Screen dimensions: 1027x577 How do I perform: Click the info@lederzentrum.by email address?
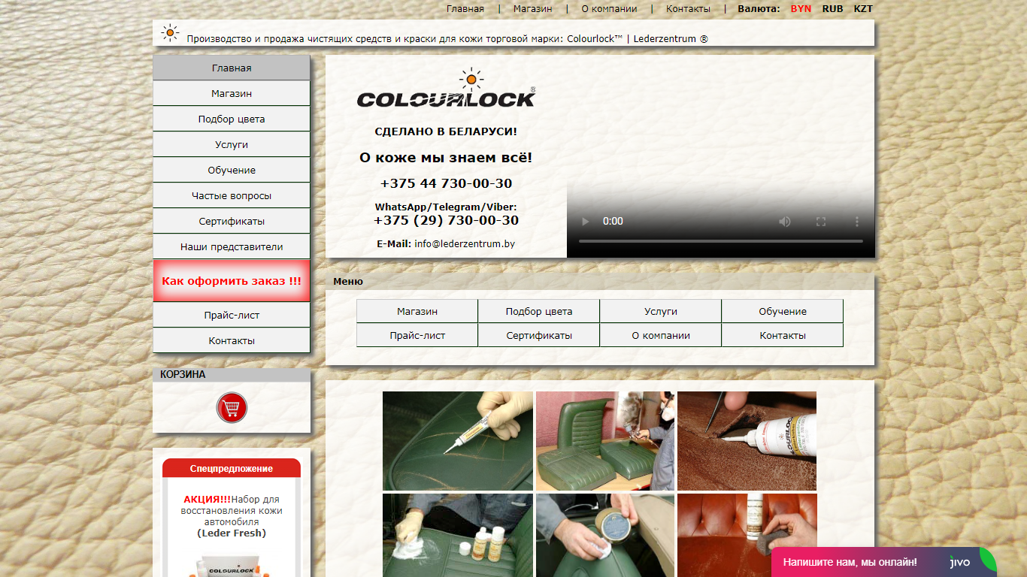click(x=465, y=243)
